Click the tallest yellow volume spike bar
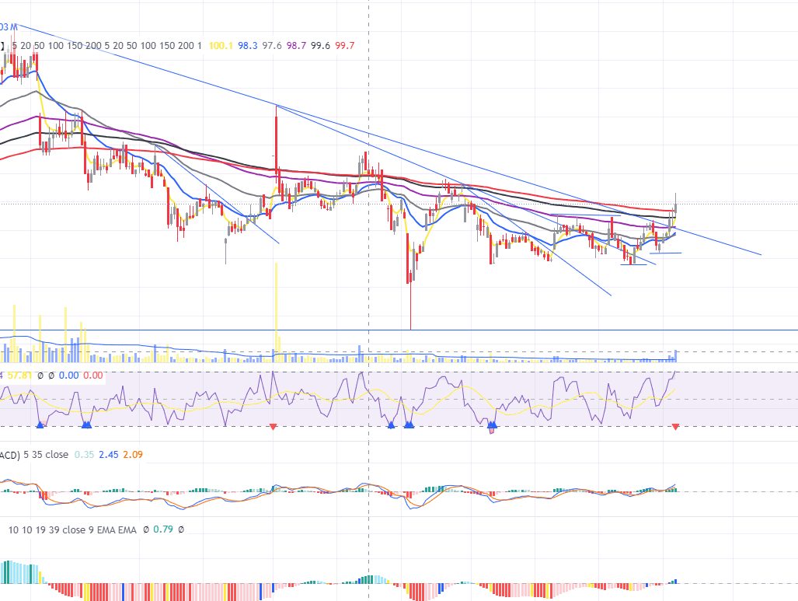798x601 pixels. pos(277,311)
